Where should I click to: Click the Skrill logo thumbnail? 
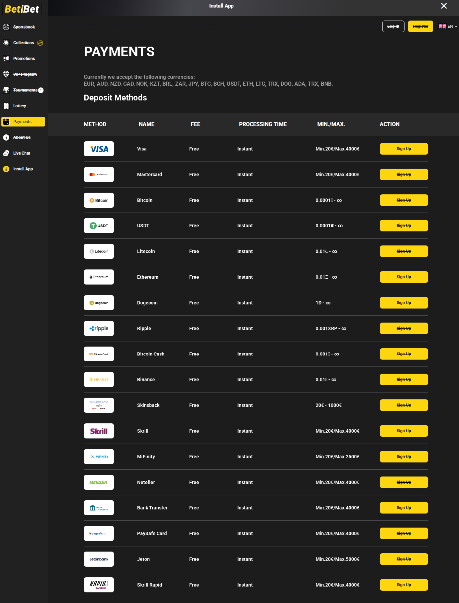99,431
